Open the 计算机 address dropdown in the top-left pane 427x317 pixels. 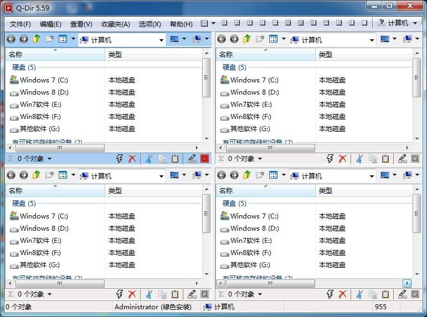click(x=161, y=40)
